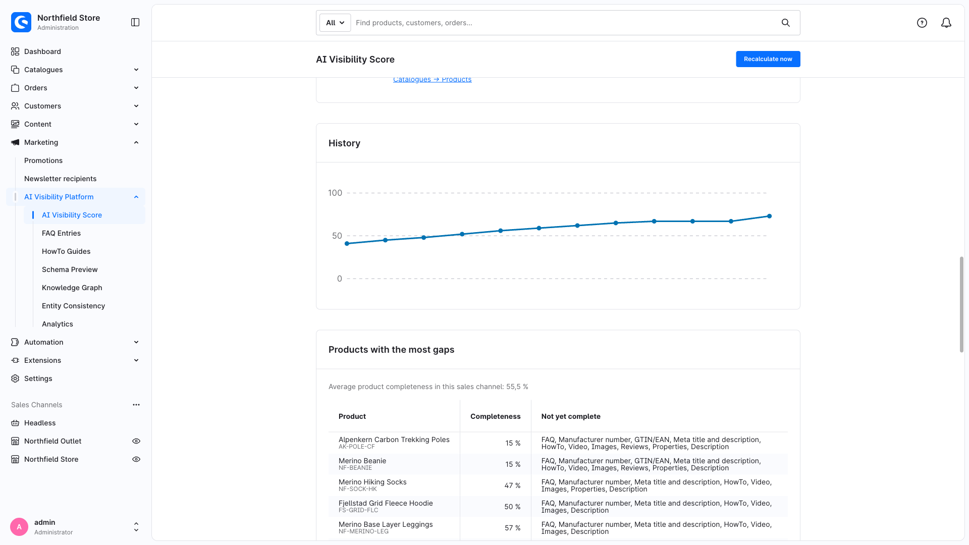Screen dimensions: 969x545
Task: Expand the Catalogues menu chevron
Action: [x=136, y=70]
